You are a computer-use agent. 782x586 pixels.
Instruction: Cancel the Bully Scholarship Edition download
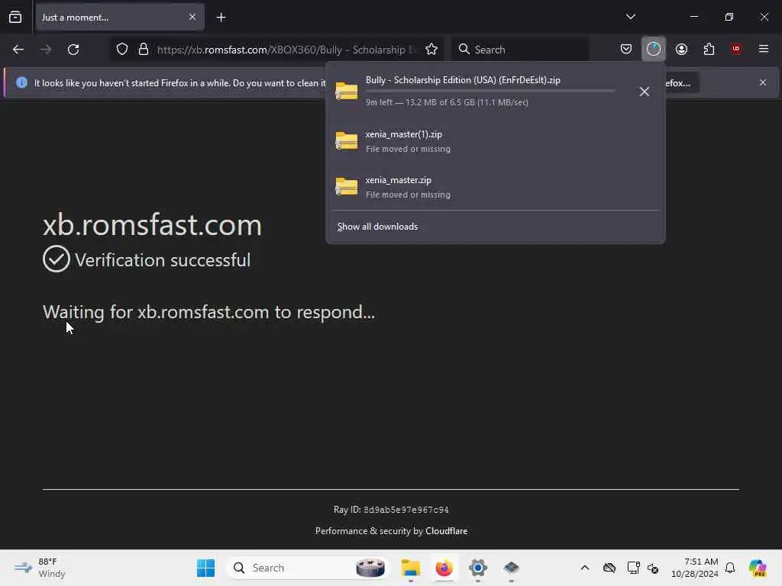coord(645,92)
